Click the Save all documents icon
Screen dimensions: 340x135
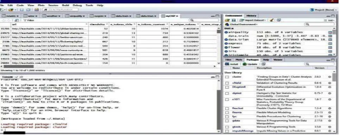coord(28,10)
